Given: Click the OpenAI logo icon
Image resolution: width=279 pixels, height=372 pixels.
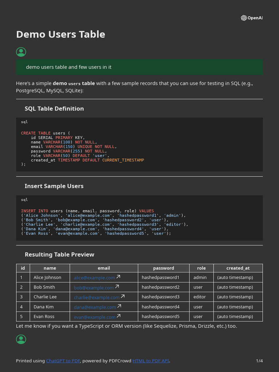Looking at the screenshot, I should [x=244, y=18].
